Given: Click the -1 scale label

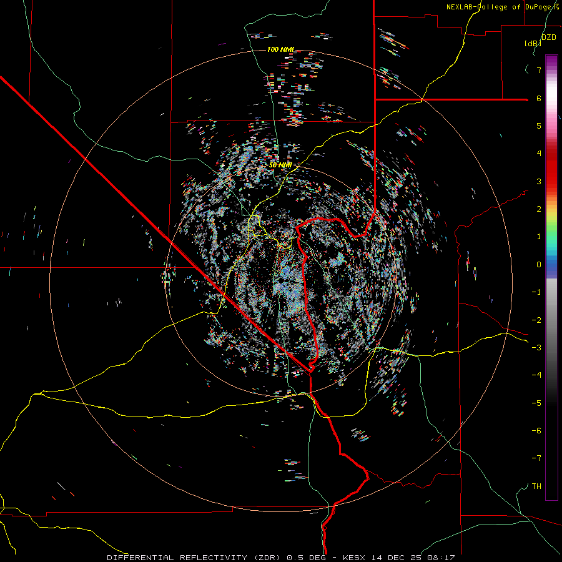Looking at the screenshot, I should pos(536,292).
